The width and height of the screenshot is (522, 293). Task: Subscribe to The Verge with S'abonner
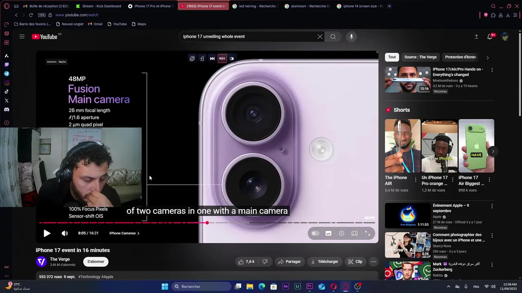click(x=96, y=262)
